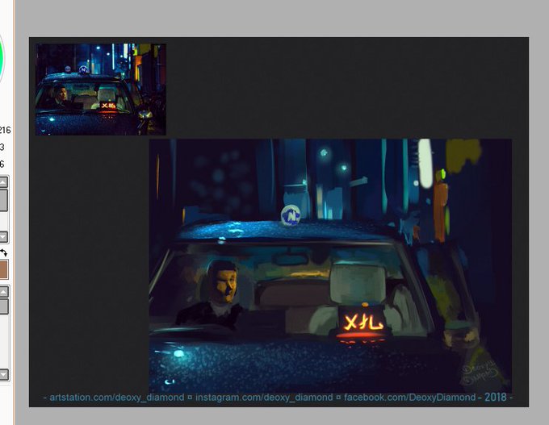Click the 2018 year text
549x425 pixels.
point(496,398)
